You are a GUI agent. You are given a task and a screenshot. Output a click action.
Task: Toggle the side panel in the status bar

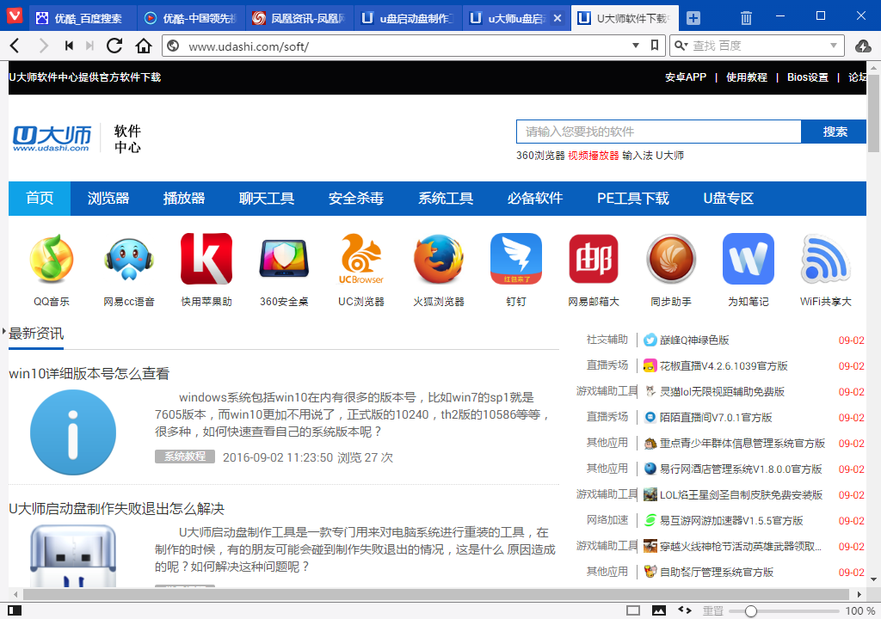tap(15, 610)
